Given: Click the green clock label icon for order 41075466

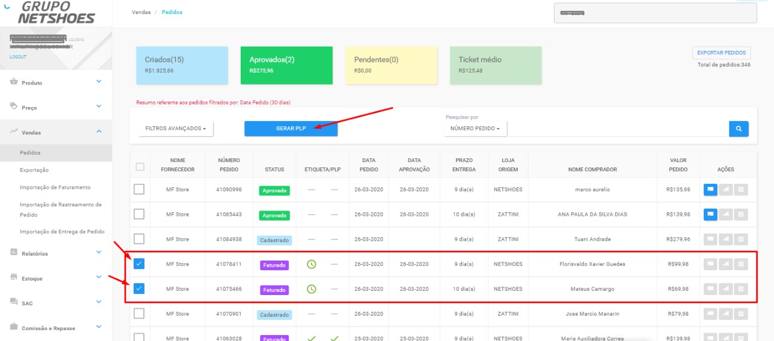Looking at the screenshot, I should [x=311, y=289].
